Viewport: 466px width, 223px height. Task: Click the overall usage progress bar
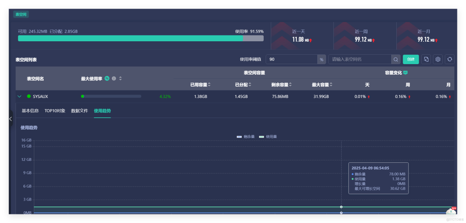tap(141, 38)
